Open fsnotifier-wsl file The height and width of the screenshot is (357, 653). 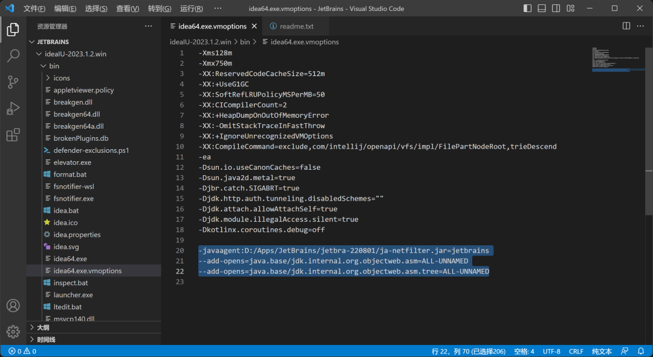(94, 187)
